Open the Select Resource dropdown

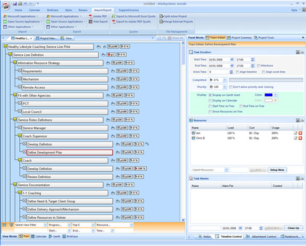[226, 170]
